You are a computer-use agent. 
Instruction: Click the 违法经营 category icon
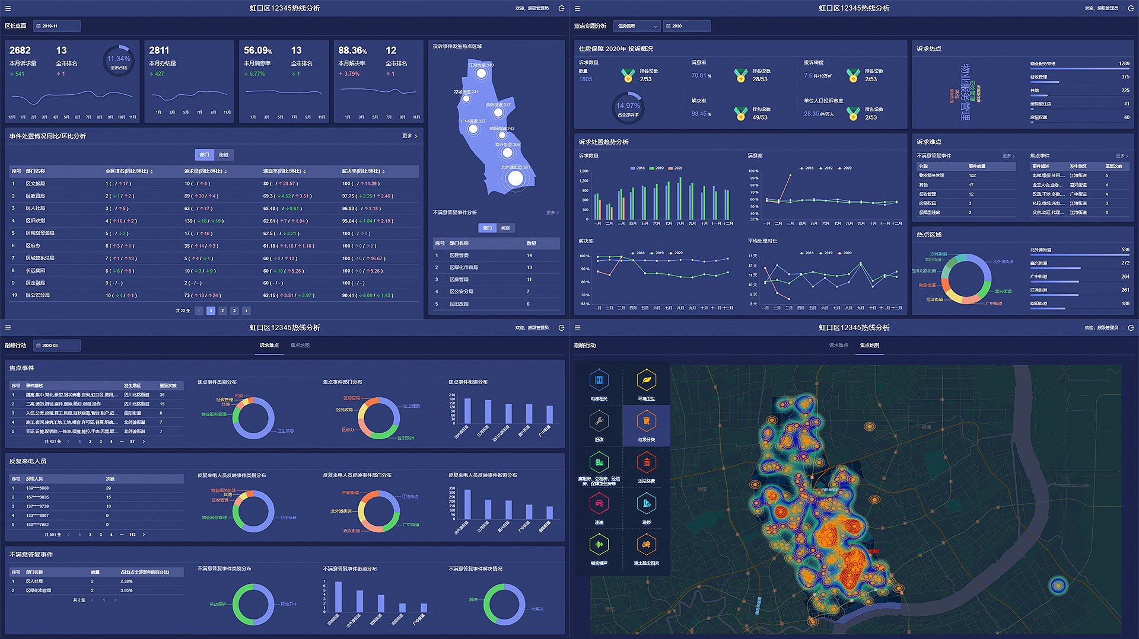(x=646, y=462)
